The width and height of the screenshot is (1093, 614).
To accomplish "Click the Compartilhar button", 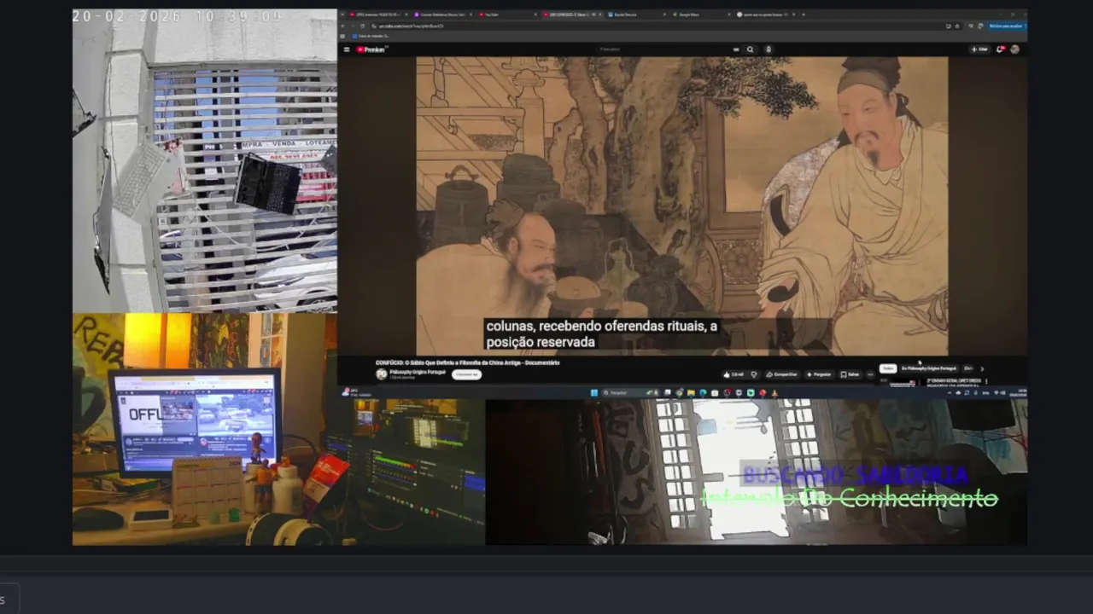I will [x=782, y=374].
